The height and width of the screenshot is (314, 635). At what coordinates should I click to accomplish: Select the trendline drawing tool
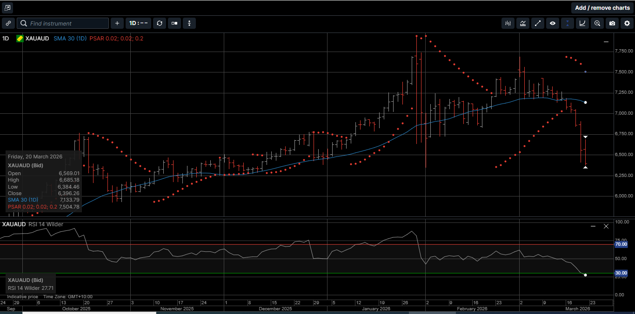[x=538, y=23]
